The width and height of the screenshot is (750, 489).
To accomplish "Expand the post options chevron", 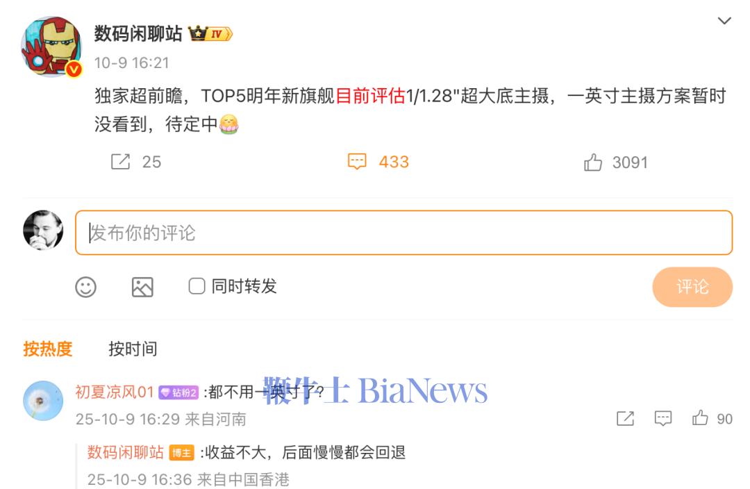I will click(x=724, y=21).
